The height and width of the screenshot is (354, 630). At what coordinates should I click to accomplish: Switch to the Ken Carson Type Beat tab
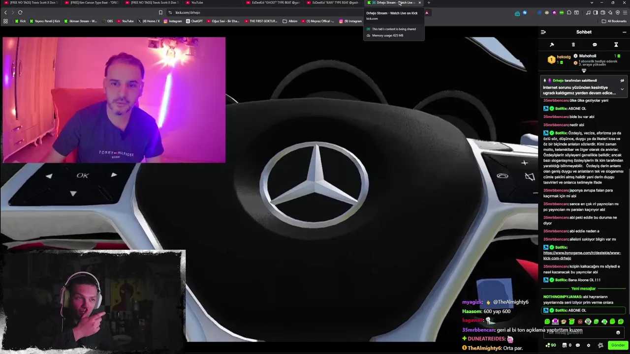tap(91, 2)
